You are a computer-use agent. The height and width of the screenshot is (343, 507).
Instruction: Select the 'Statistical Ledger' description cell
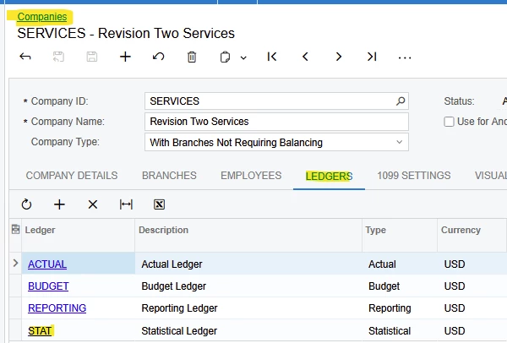pos(248,330)
